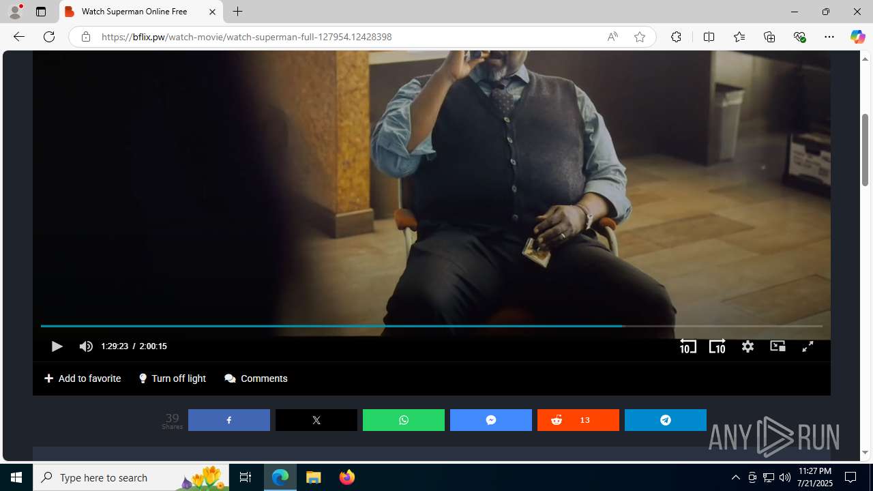Rewind video 10 seconds
The image size is (873, 491).
(688, 346)
